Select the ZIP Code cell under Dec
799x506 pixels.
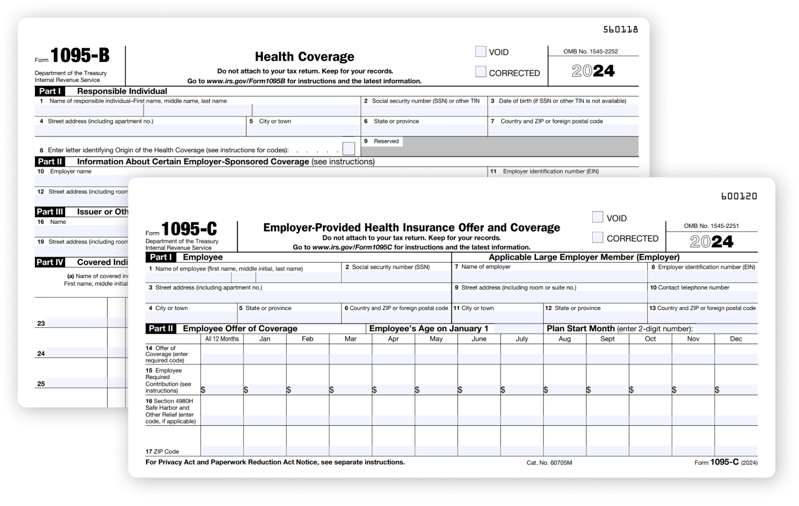(x=736, y=450)
